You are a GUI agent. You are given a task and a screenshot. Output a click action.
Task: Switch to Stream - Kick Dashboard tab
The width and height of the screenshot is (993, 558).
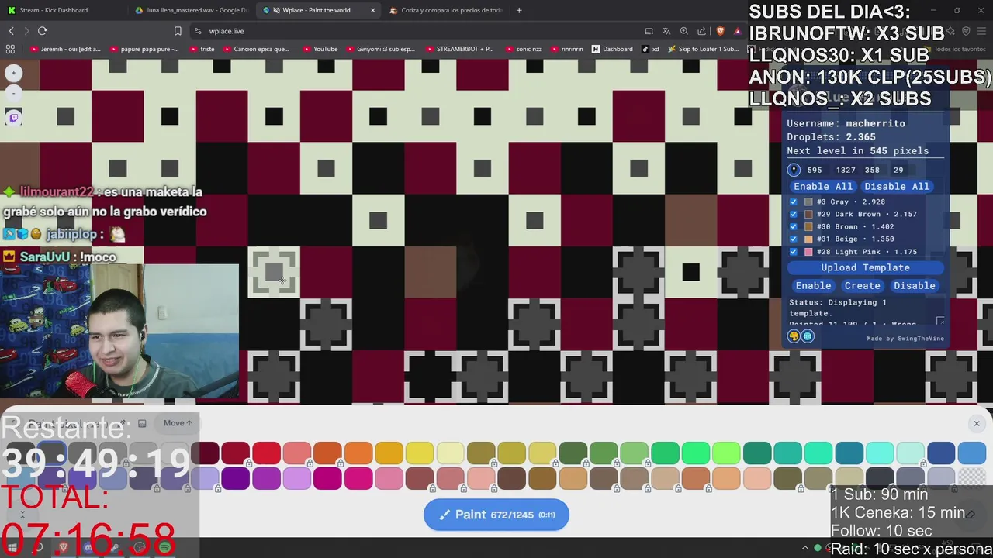click(x=62, y=10)
